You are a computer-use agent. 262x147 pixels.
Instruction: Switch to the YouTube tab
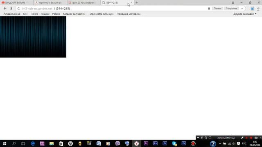click(16, 3)
